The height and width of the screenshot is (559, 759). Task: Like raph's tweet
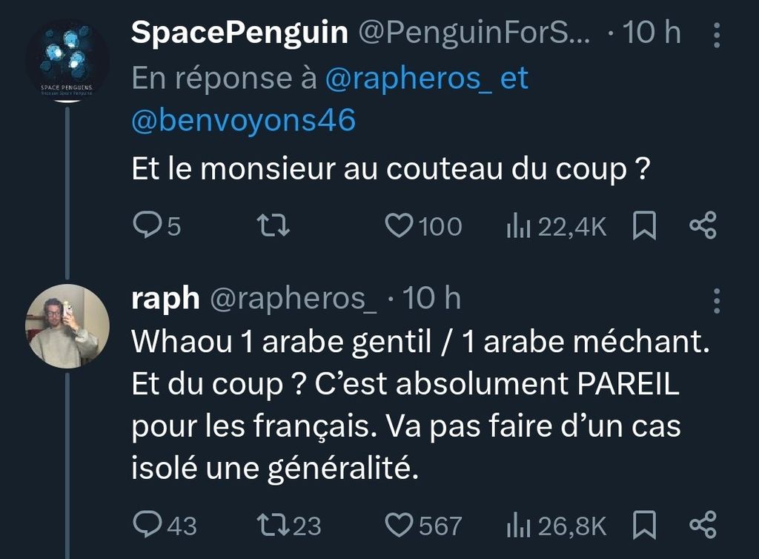click(399, 525)
